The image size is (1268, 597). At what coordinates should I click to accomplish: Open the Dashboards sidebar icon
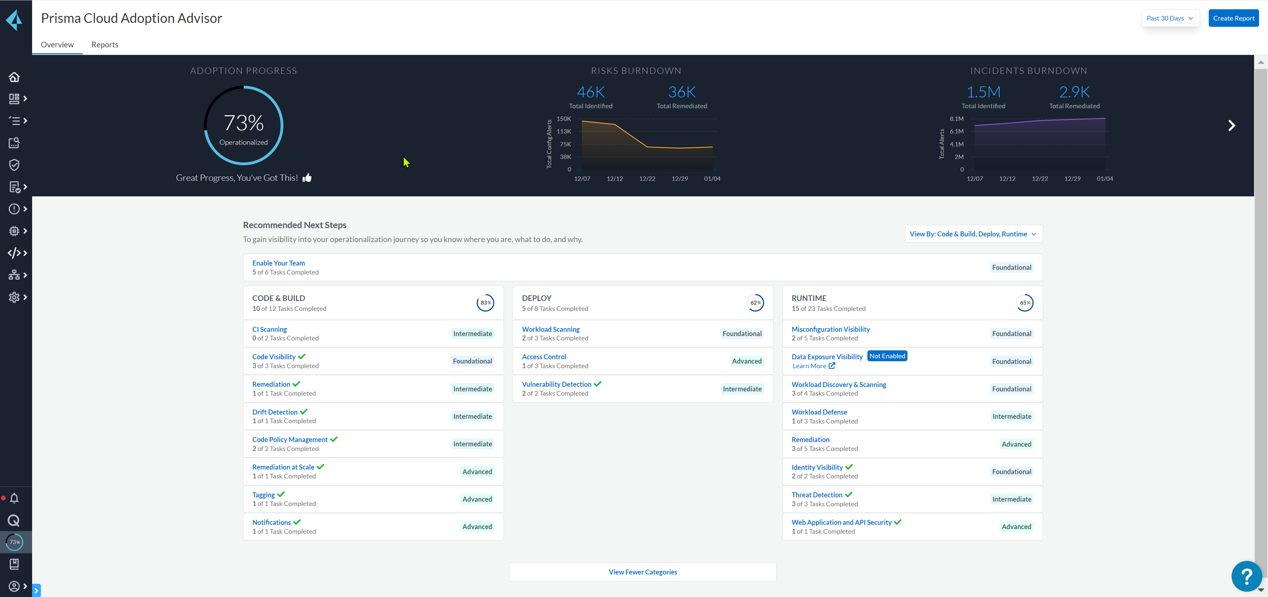pos(14,98)
